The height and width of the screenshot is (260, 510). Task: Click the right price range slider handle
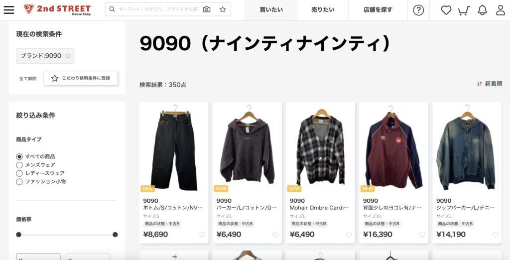click(115, 235)
